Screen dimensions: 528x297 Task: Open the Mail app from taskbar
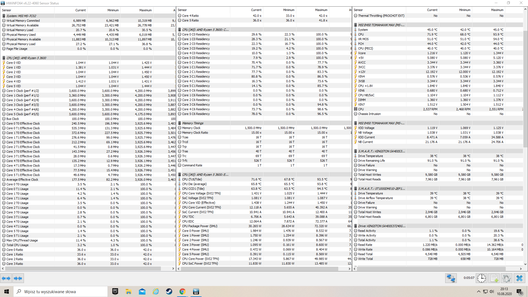pos(142,291)
